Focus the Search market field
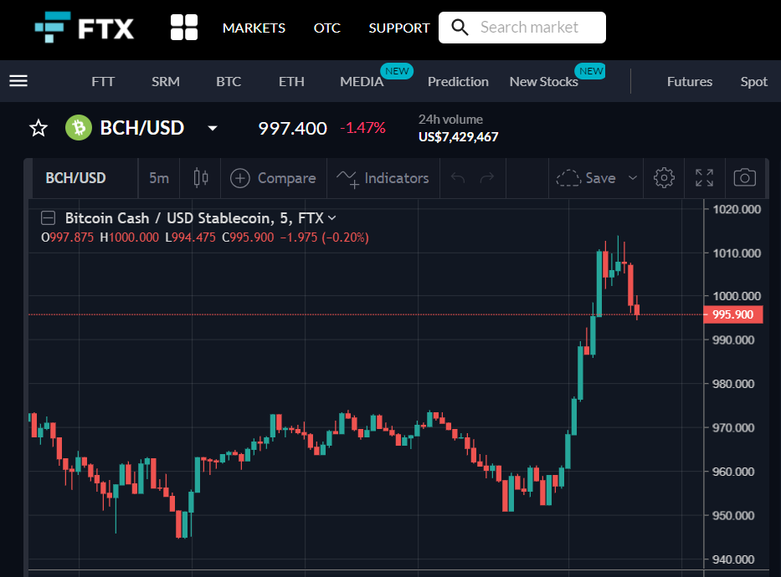 click(x=522, y=28)
